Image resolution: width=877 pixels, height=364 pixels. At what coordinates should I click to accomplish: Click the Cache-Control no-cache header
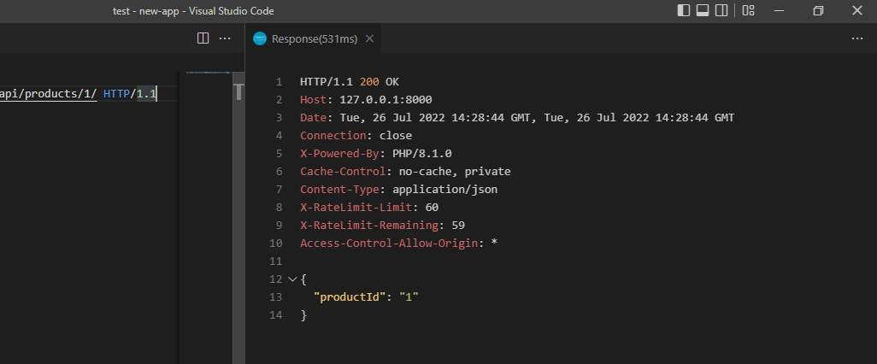click(405, 172)
